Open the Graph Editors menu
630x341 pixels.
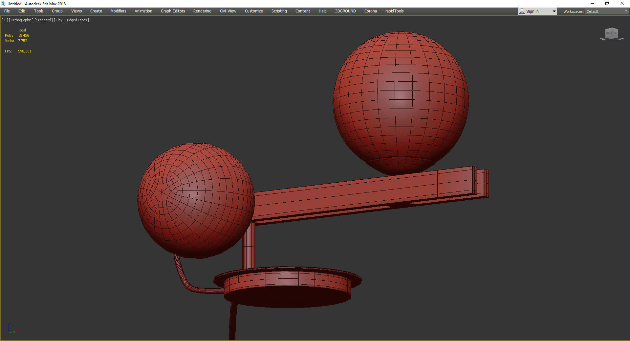point(173,11)
